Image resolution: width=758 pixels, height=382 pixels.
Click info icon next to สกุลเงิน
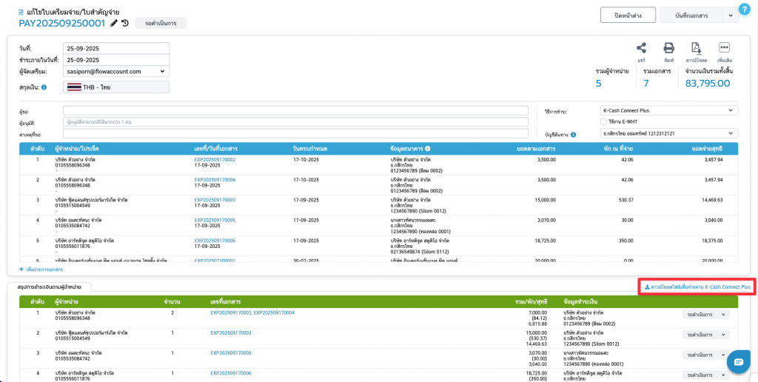[44, 87]
